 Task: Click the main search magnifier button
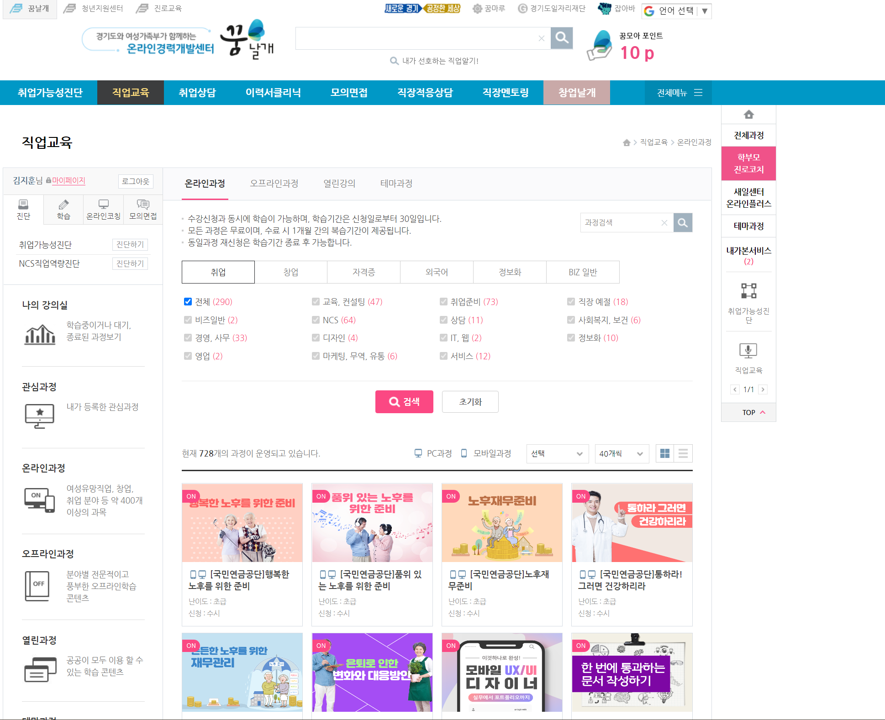tap(562, 38)
